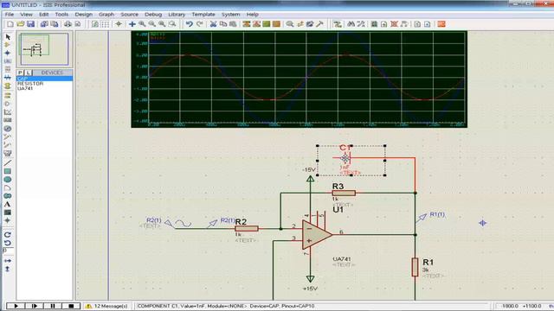Select the Component mode tool
The image size is (554, 311).
point(8,45)
